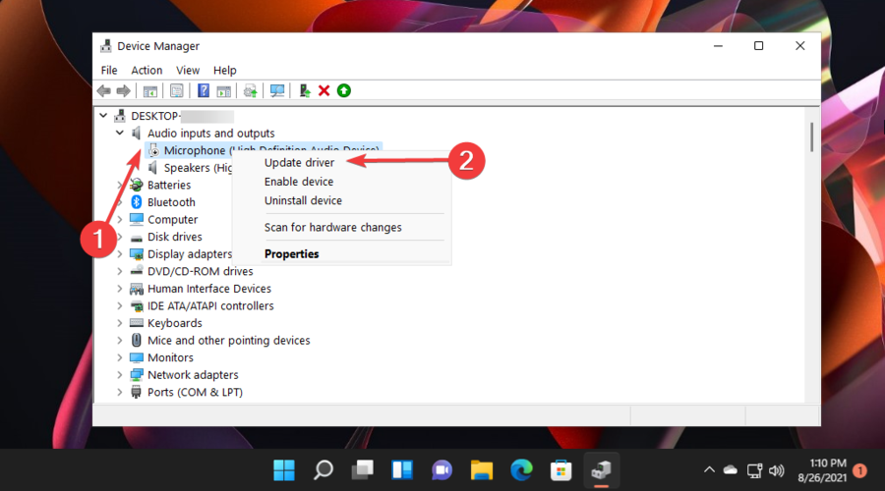The height and width of the screenshot is (491, 885).
Task: Select Update driver in the context menu
Action: 299,162
